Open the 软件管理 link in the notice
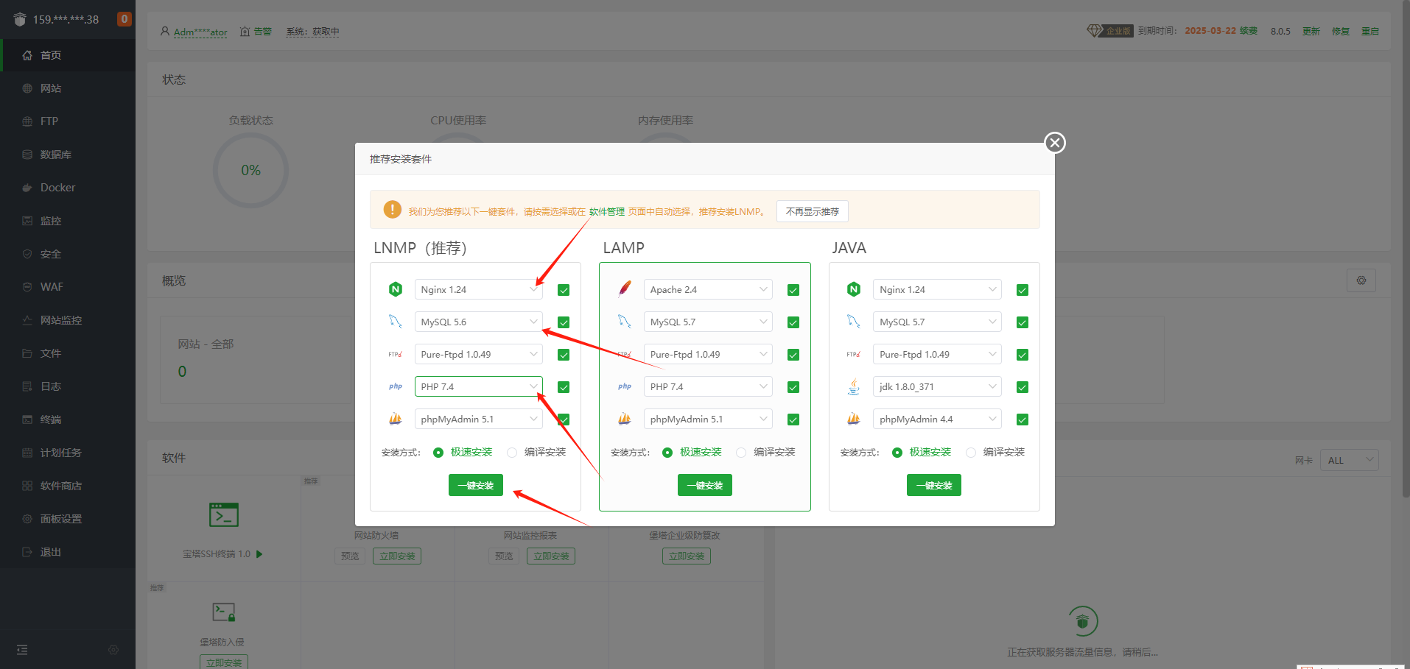Image resolution: width=1410 pixels, height=669 pixels. click(x=607, y=211)
